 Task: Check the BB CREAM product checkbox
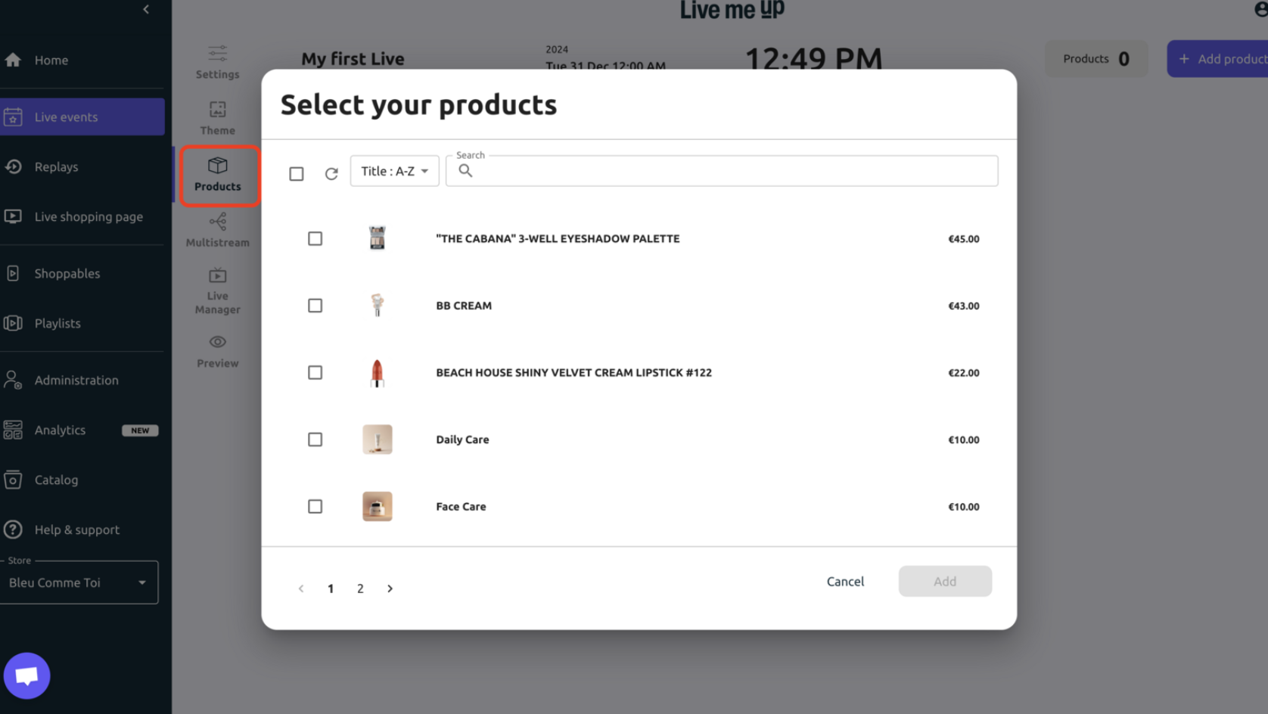tap(315, 306)
